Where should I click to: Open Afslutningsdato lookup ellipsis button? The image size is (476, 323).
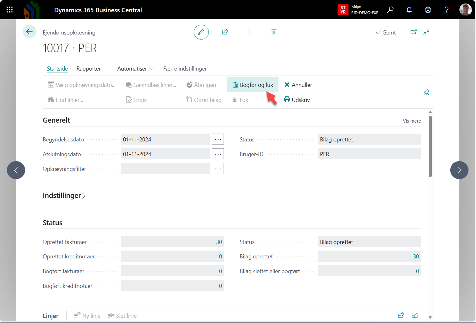(x=218, y=154)
